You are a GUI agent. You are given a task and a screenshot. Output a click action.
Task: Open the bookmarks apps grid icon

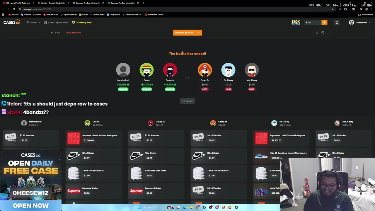[3, 14]
